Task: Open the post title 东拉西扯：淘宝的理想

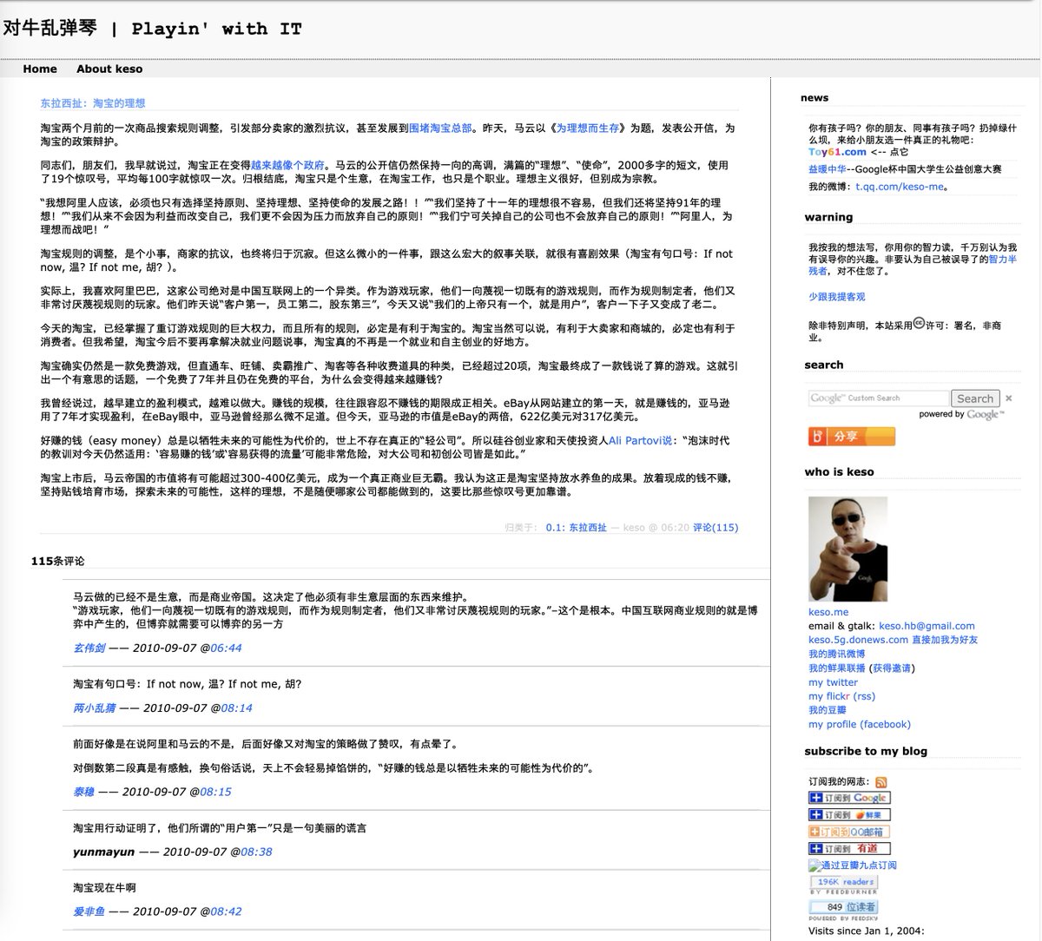Action: coord(93,103)
